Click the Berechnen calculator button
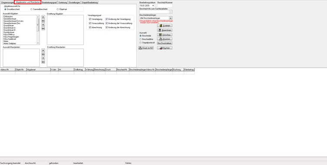 [x=164, y=30]
